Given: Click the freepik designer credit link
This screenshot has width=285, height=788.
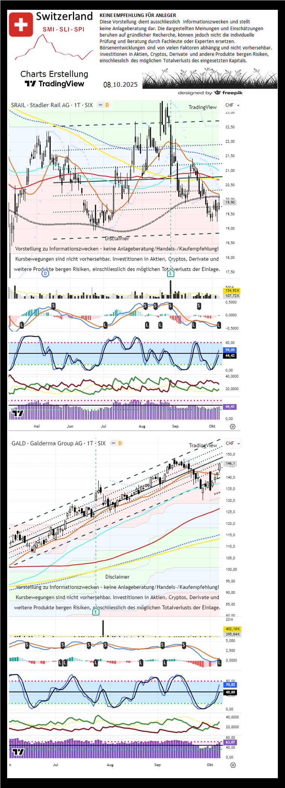Looking at the screenshot, I should coord(210,93).
